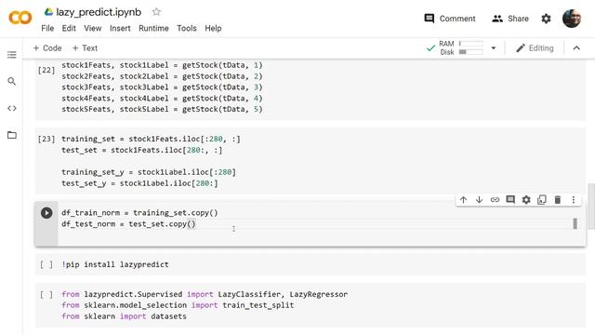Open find and replace search icon

[x=12, y=81]
